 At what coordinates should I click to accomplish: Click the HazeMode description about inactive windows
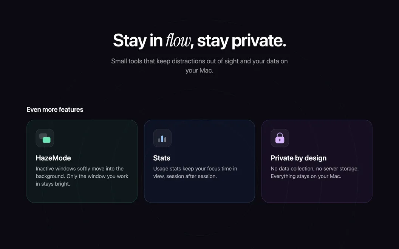tap(82, 176)
